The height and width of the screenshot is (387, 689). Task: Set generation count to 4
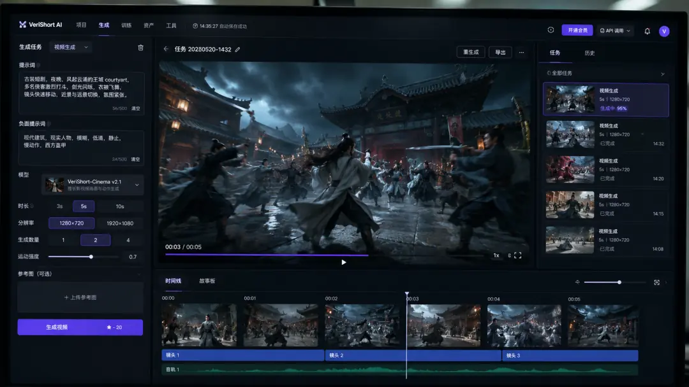(128, 240)
